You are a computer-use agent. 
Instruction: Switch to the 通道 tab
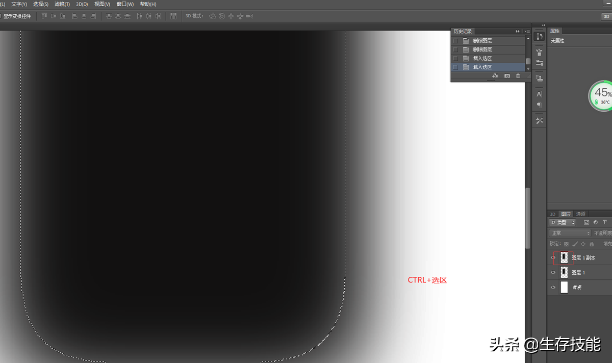[x=580, y=214]
